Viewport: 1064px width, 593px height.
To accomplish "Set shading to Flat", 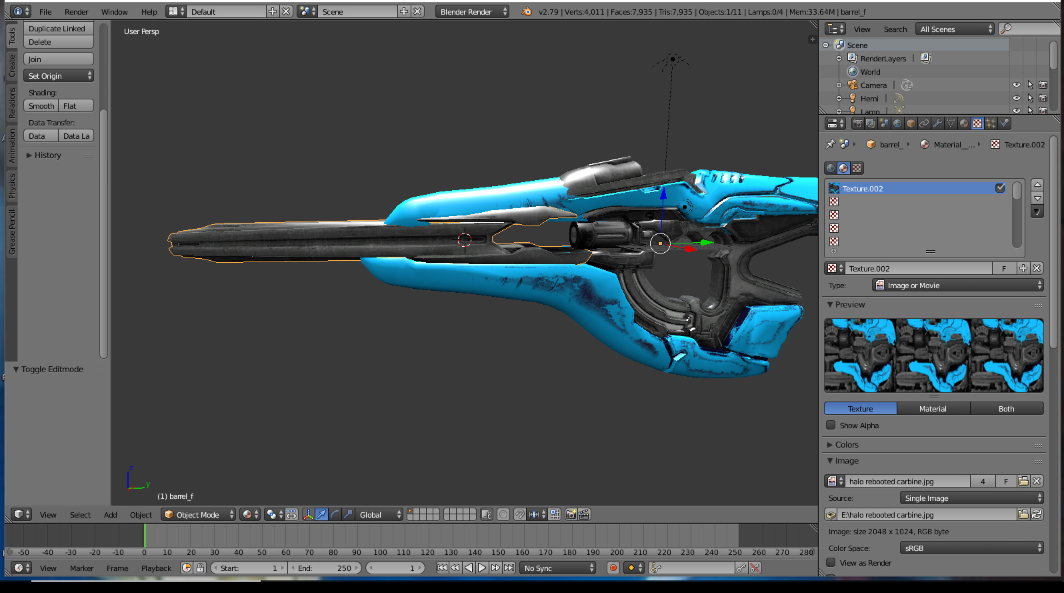I will [76, 106].
